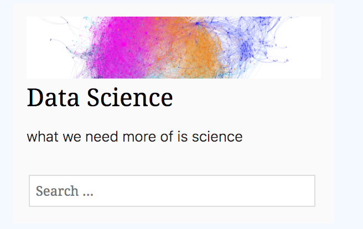This screenshot has height=229, width=363.
Task: Focus the 'Search …' placeholder text
Action: coord(64,191)
